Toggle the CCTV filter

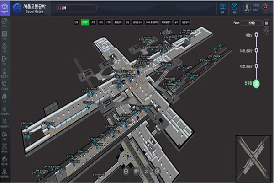coord(85,22)
